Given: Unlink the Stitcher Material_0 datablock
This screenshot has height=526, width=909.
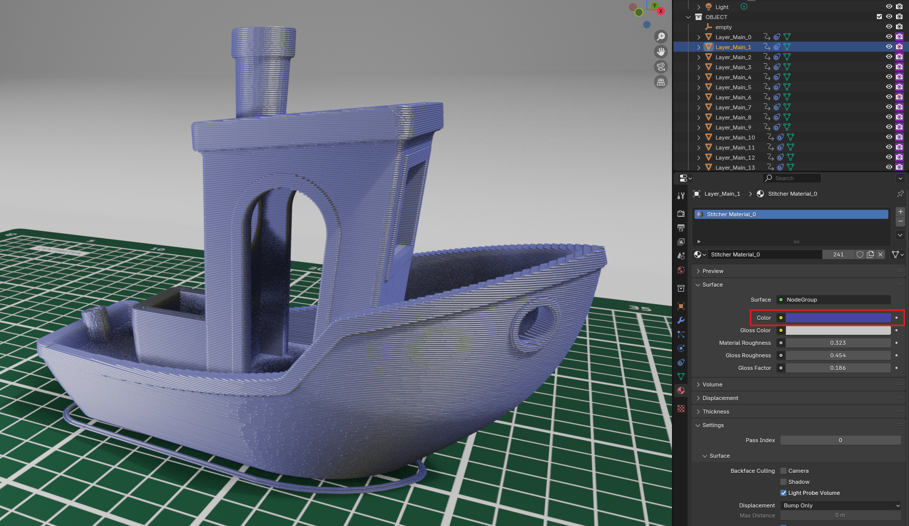Looking at the screenshot, I should 880,254.
